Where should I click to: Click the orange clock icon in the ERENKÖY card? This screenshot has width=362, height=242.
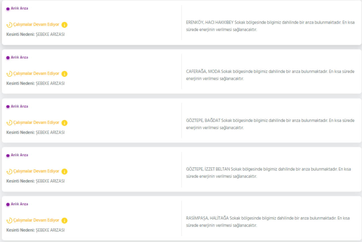tap(9, 25)
